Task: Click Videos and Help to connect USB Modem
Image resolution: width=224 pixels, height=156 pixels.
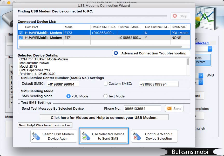Action: 104,117
